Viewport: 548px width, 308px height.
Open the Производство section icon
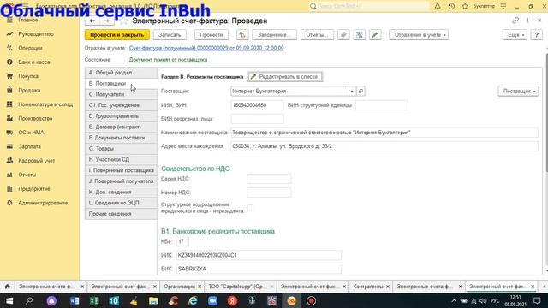tap(9, 118)
